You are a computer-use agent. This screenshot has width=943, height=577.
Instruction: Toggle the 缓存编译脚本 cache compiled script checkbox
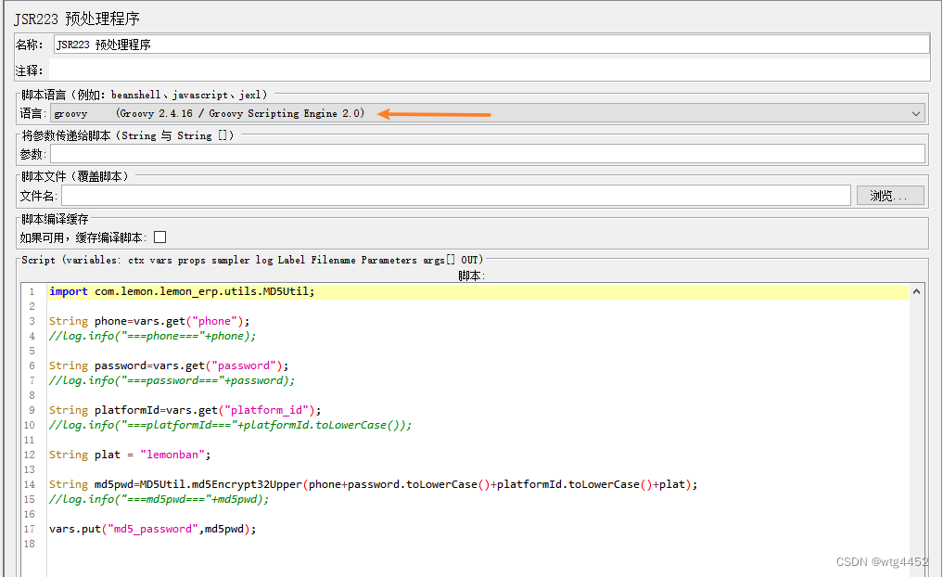160,237
